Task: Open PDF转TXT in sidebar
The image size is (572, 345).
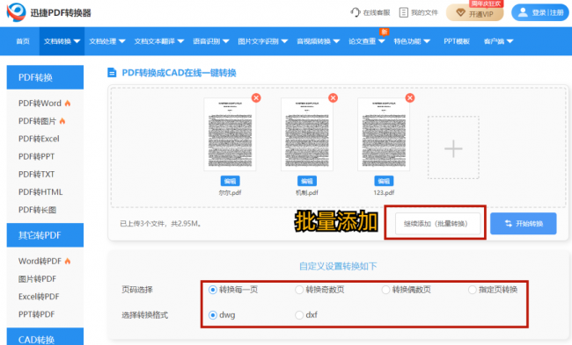Action: click(36, 175)
